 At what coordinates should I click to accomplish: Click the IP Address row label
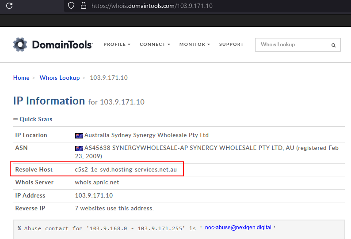[30, 195]
